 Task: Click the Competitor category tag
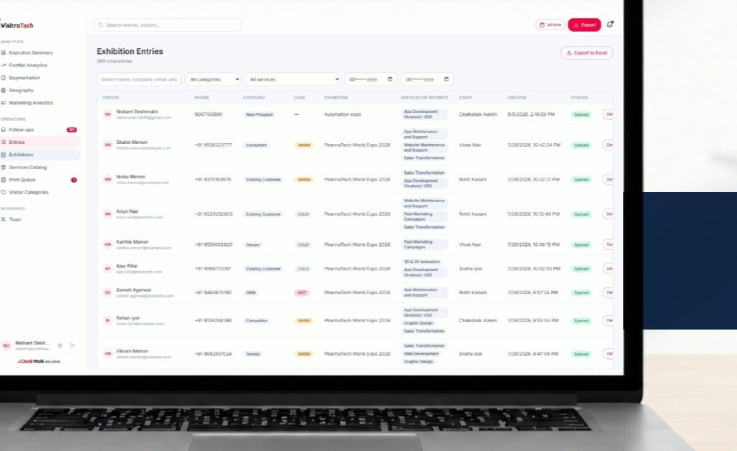[x=257, y=321]
